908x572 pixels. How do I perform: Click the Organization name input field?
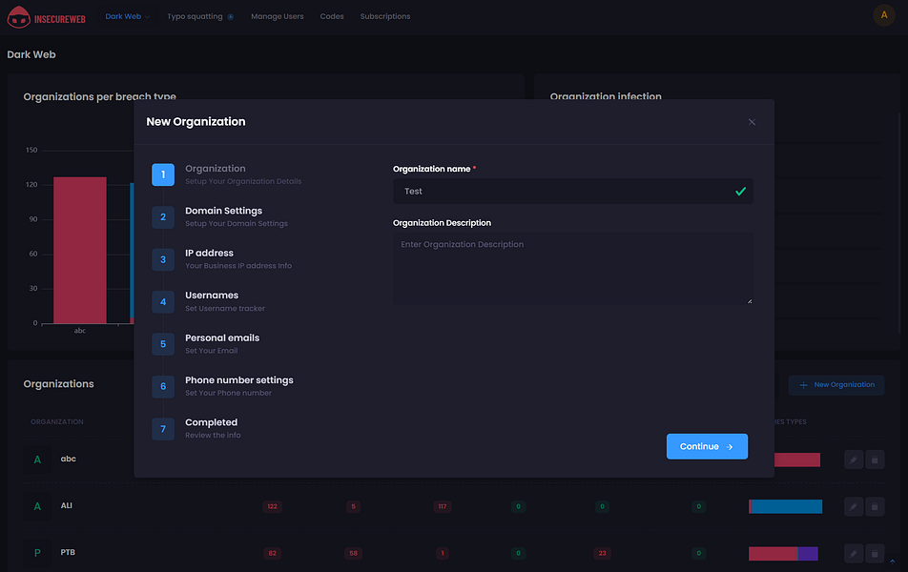563,192
